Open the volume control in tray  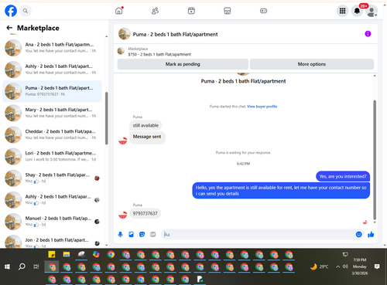click(x=345, y=266)
